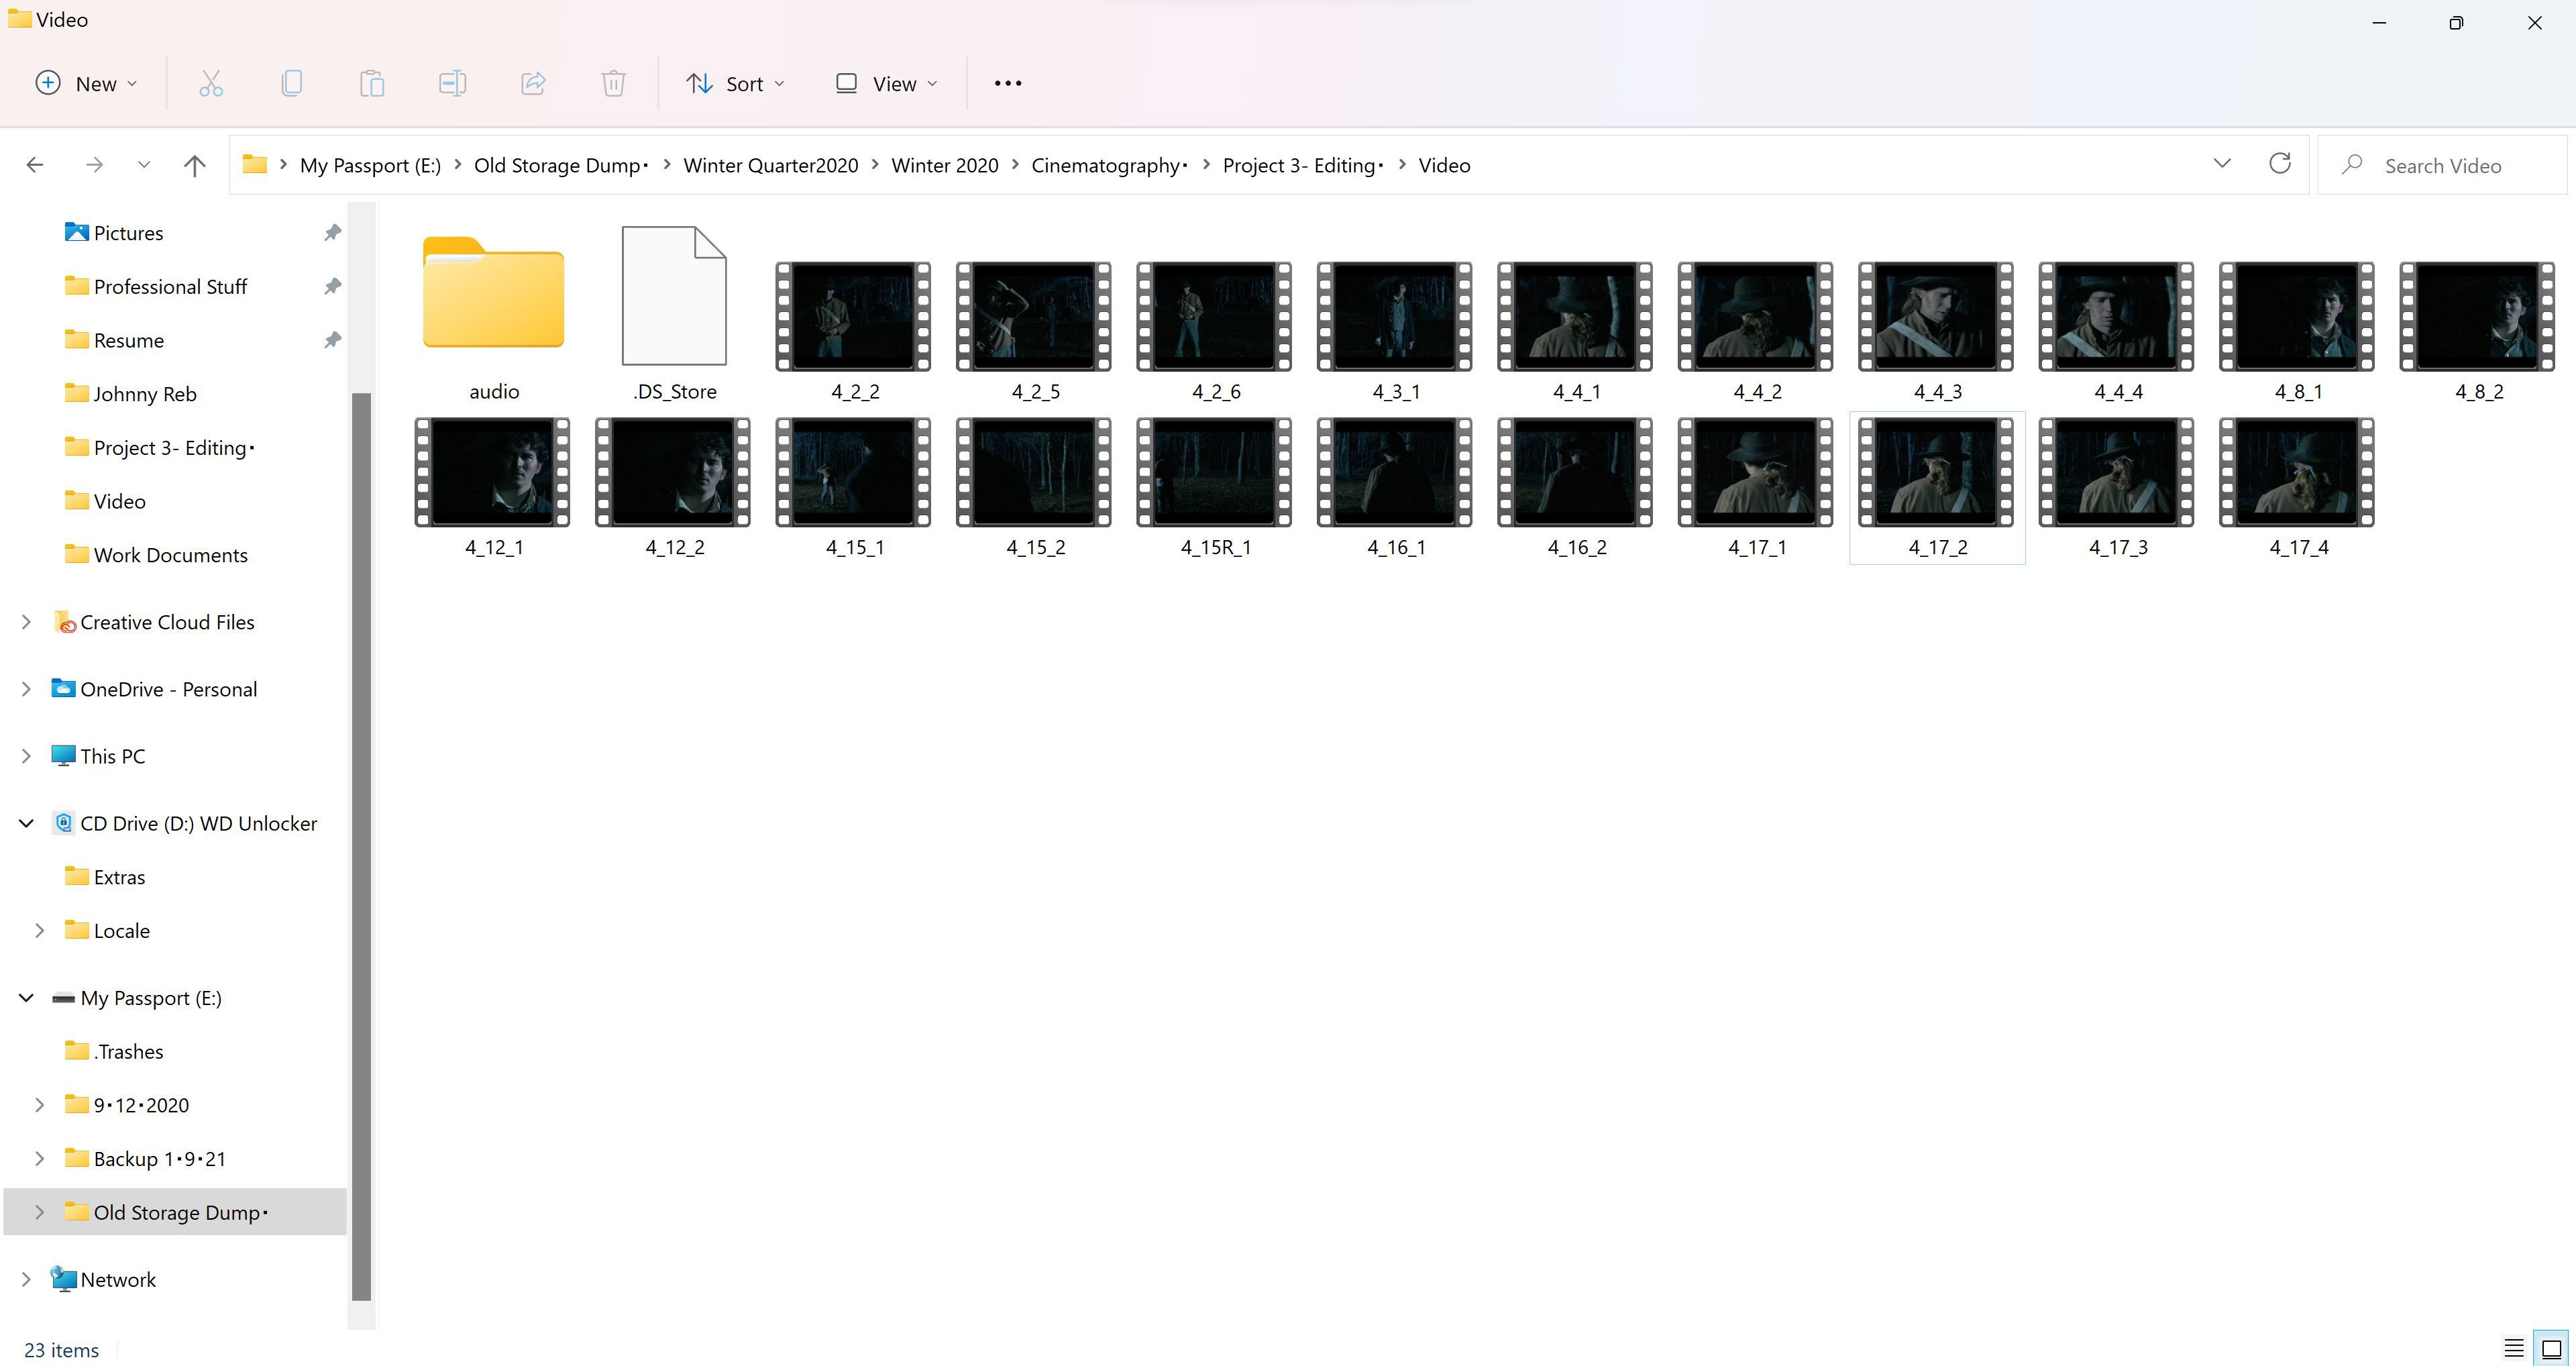The height and width of the screenshot is (1366, 2576).
Task: Expand the This PC tree node
Action: click(27, 756)
